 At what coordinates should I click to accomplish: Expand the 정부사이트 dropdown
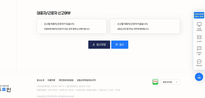pyautogui.click(x=170, y=82)
